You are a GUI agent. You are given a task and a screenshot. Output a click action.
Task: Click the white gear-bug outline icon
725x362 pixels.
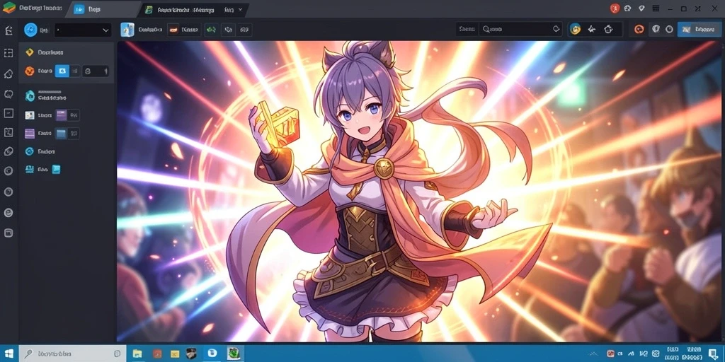pyautogui.click(x=608, y=29)
